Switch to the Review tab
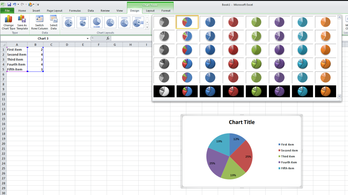The image size is (348, 195). (105, 11)
